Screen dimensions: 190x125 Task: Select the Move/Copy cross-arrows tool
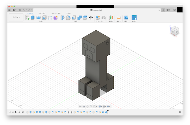pyautogui.click(x=91, y=18)
